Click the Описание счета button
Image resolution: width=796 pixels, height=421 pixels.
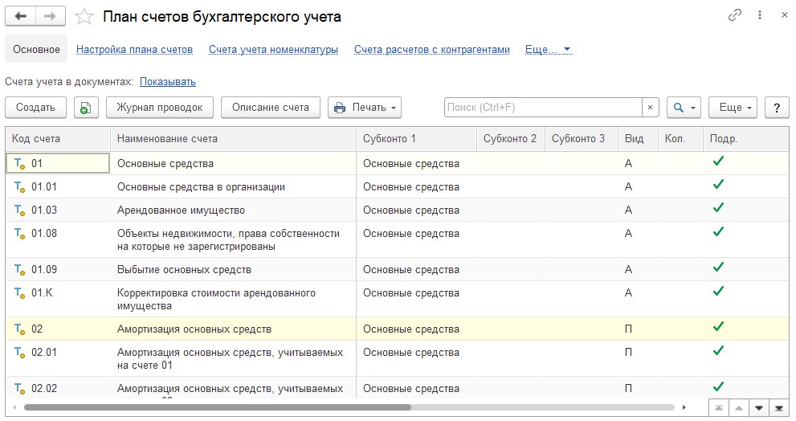pos(271,108)
